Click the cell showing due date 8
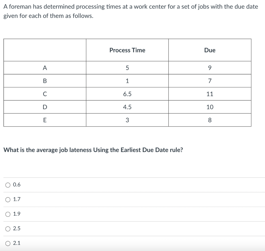Screen dimensions: 265x251 coord(210,120)
